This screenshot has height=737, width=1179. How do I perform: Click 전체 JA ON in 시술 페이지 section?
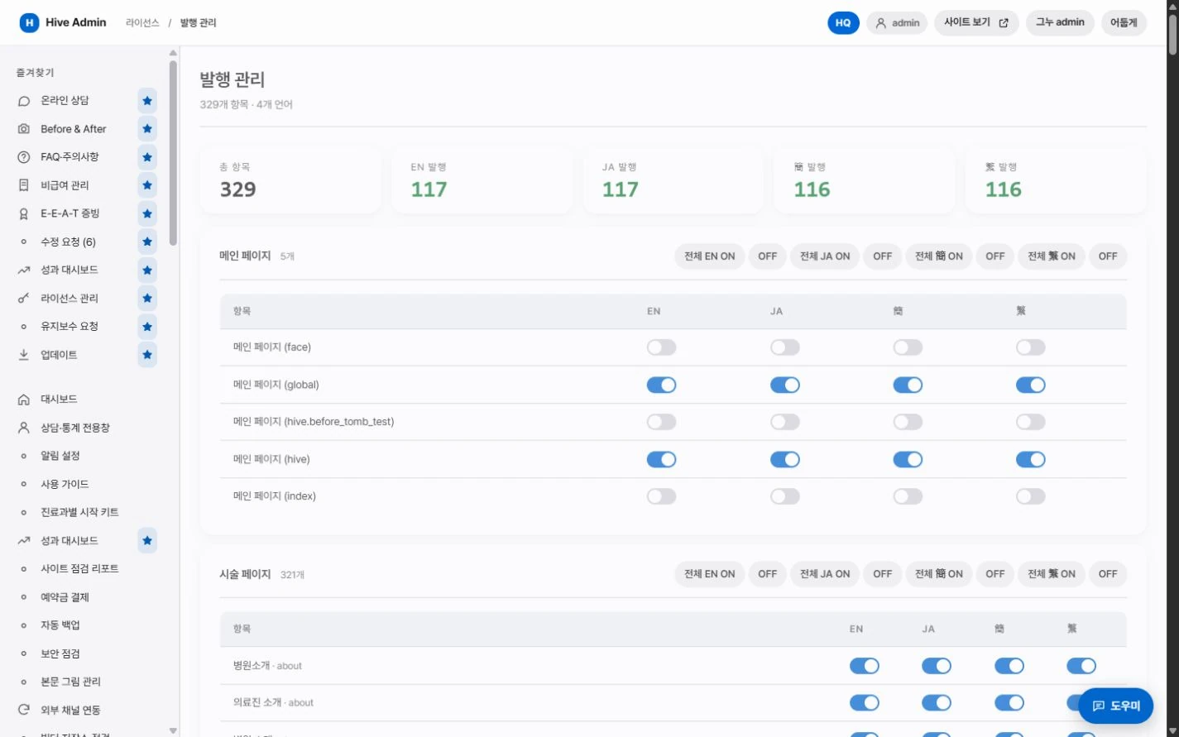(825, 574)
